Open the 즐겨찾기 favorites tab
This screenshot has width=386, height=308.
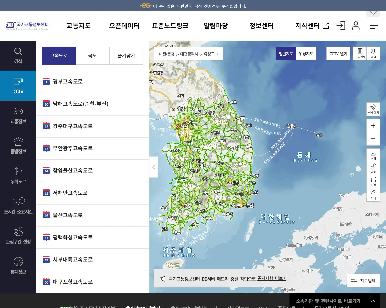coord(126,55)
